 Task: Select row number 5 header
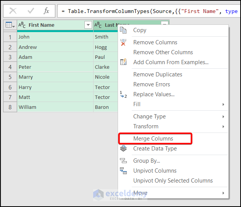10,77
